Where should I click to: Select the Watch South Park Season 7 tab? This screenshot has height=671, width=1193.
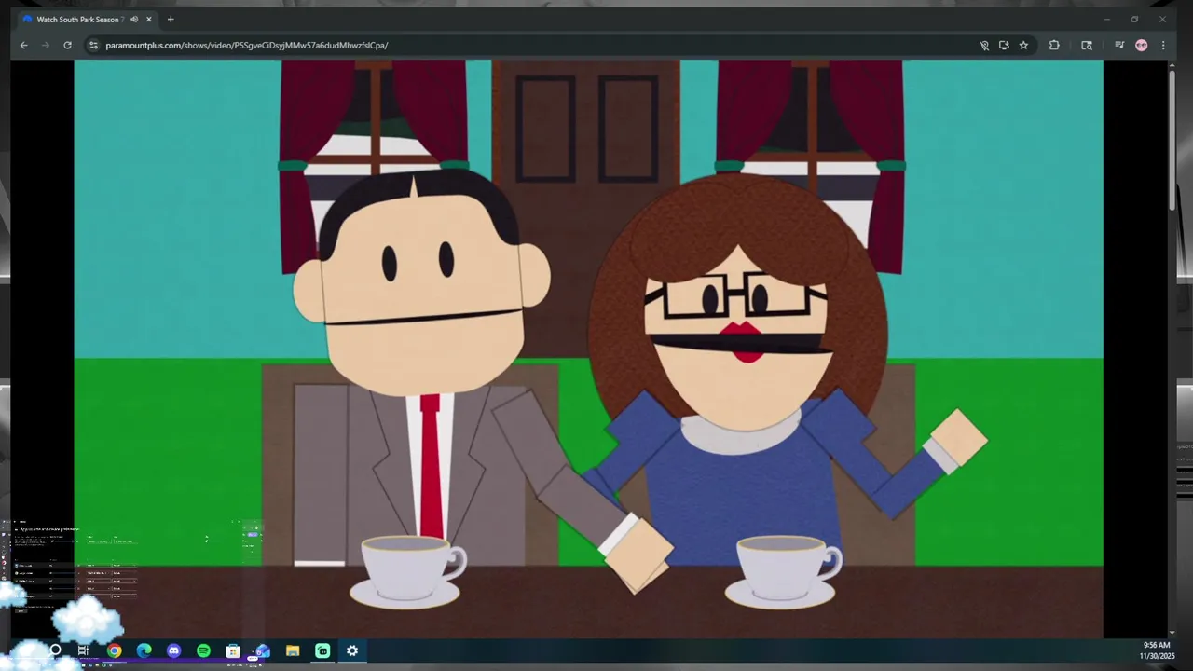pos(86,19)
